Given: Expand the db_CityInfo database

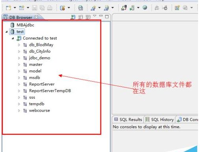Looking at the screenshot, I should tap(19, 51).
